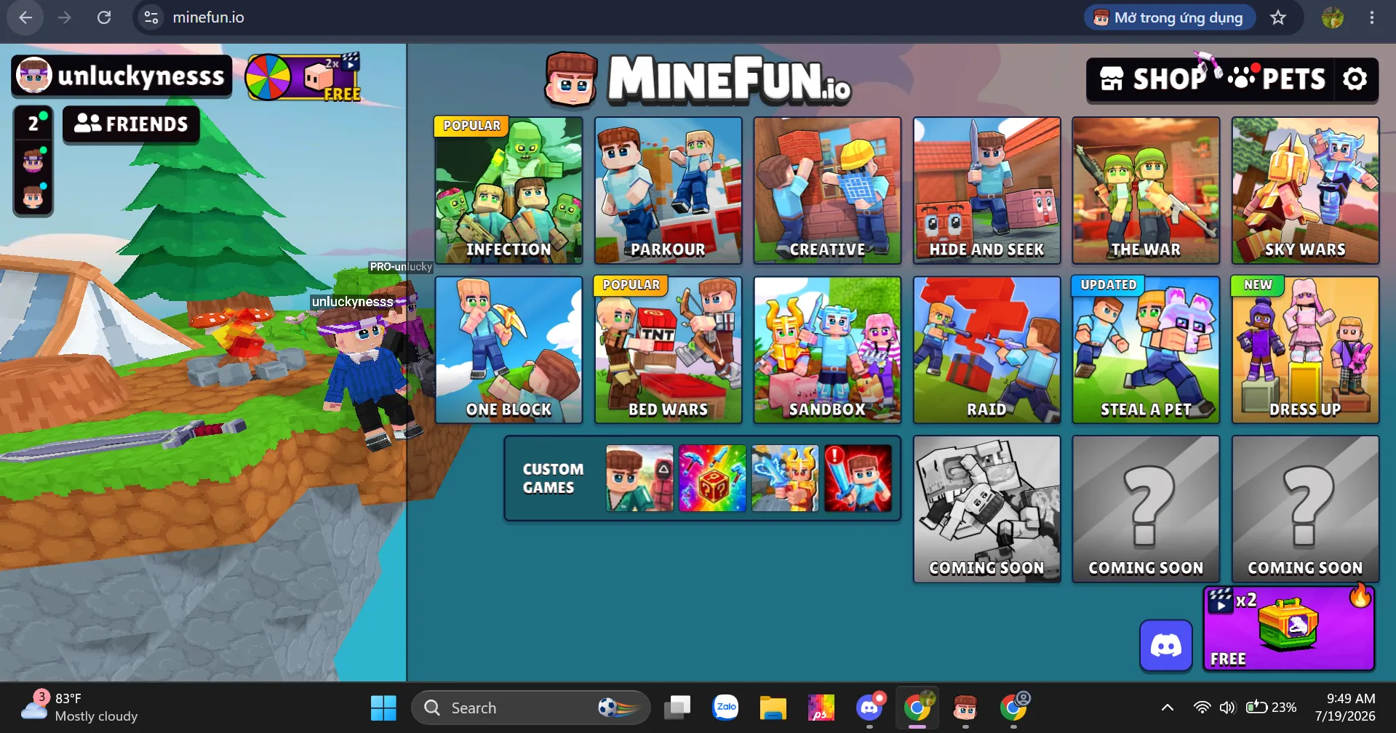
Task: Click the address bar URL minefun.io
Action: (x=209, y=17)
